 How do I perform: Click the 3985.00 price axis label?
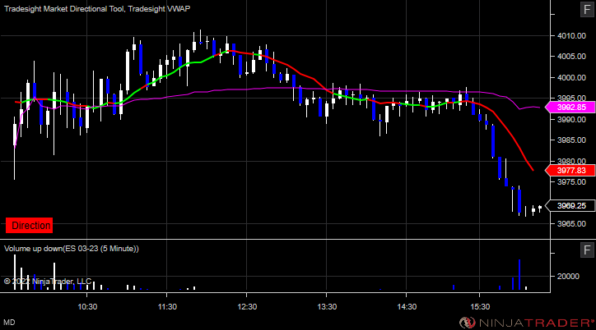571,140
